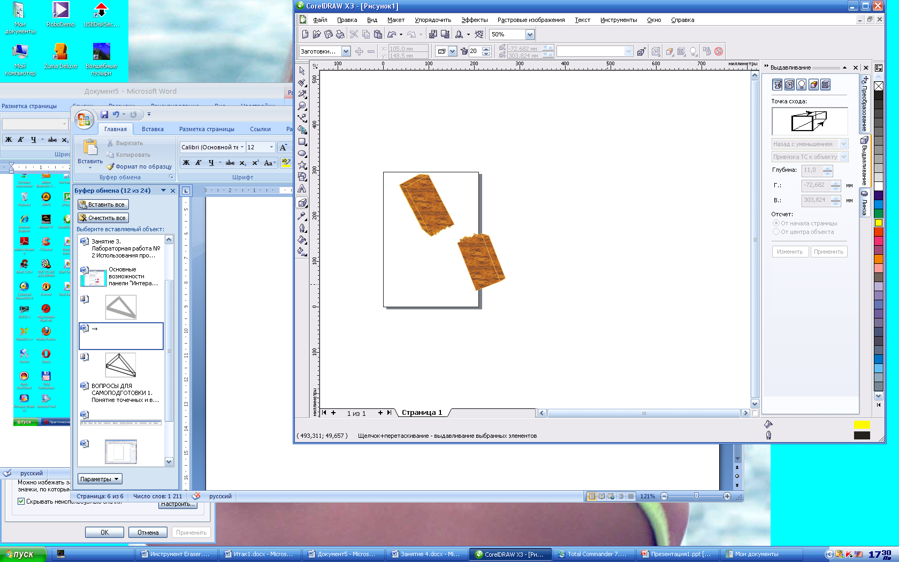The width and height of the screenshot is (899, 562).
Task: Open the Параметры dropdown in clipboard pane
Action: tap(100, 479)
